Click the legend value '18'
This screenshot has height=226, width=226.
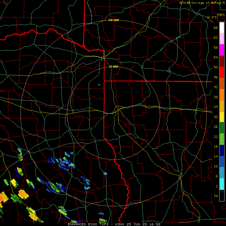(x=216, y=147)
